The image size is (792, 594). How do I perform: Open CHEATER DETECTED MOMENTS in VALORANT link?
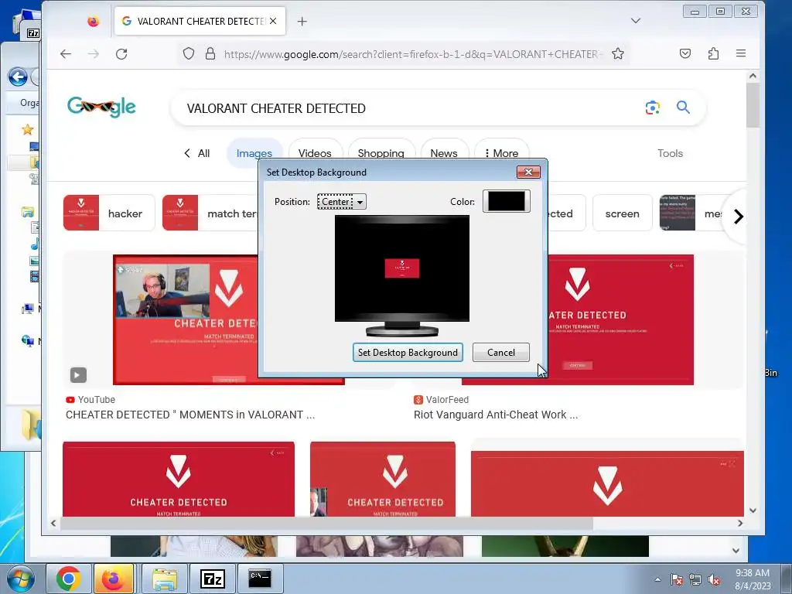[190, 415]
